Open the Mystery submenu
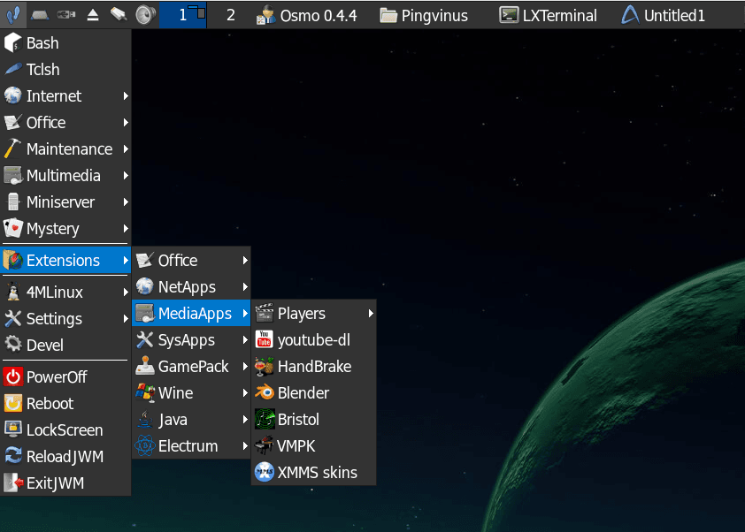This screenshot has width=745, height=532. (65, 229)
